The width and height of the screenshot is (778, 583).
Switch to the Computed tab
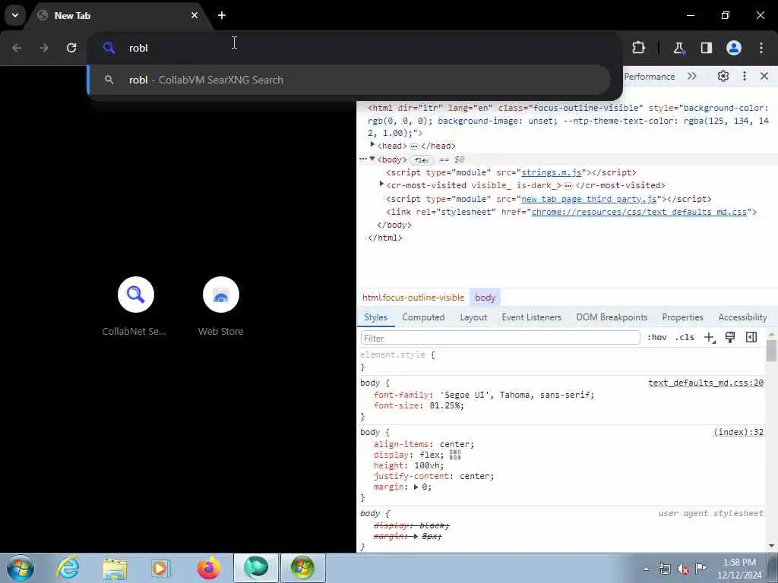(423, 317)
